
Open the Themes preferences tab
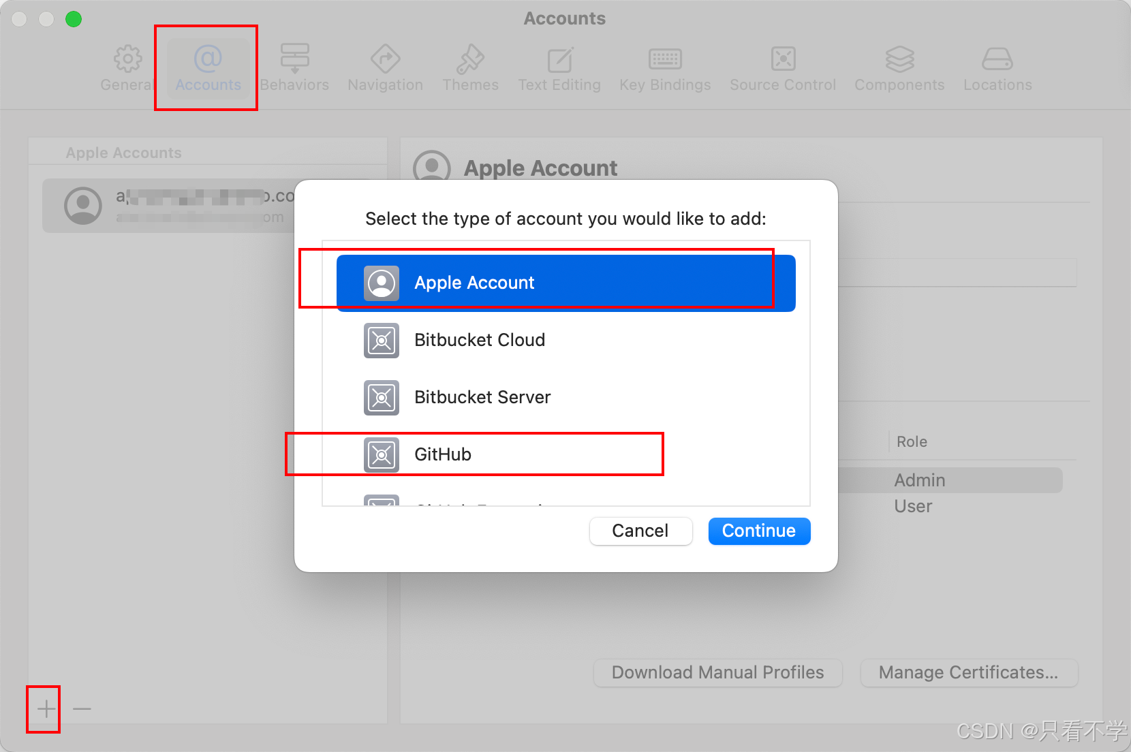point(470,69)
